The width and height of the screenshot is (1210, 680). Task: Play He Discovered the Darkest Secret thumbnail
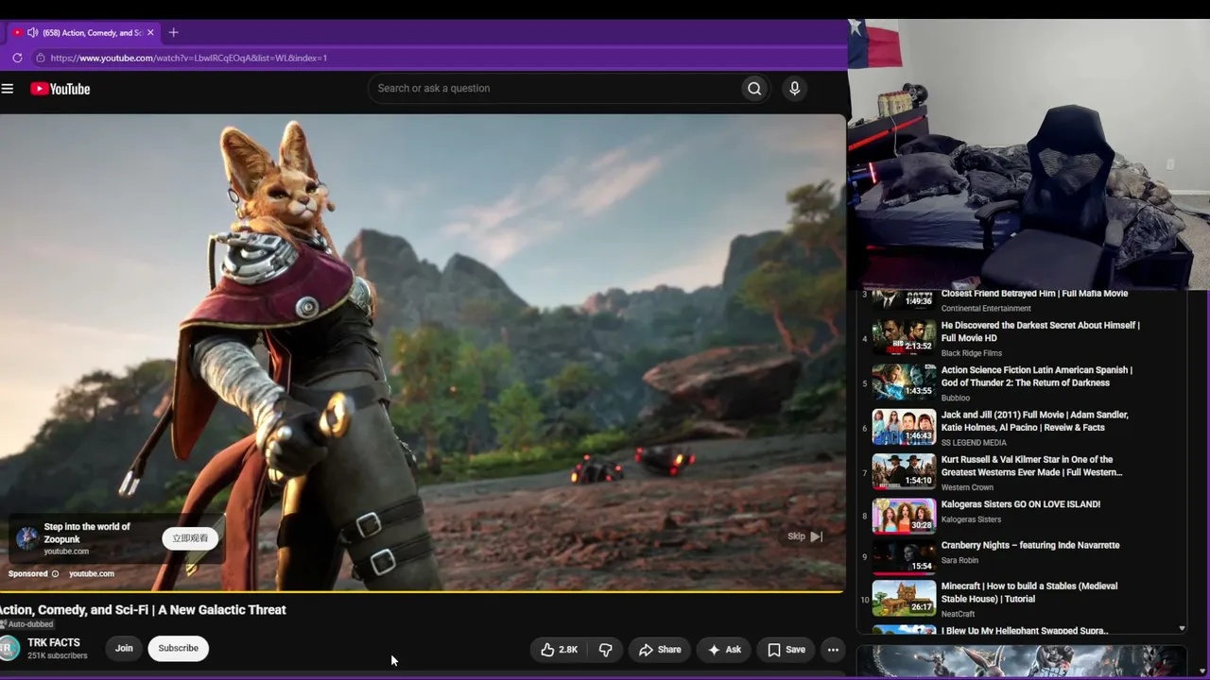pos(904,336)
